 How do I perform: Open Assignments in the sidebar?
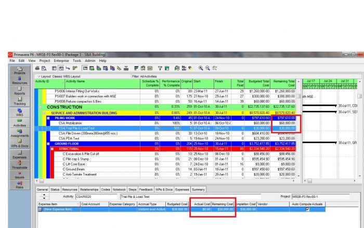tap(20, 133)
